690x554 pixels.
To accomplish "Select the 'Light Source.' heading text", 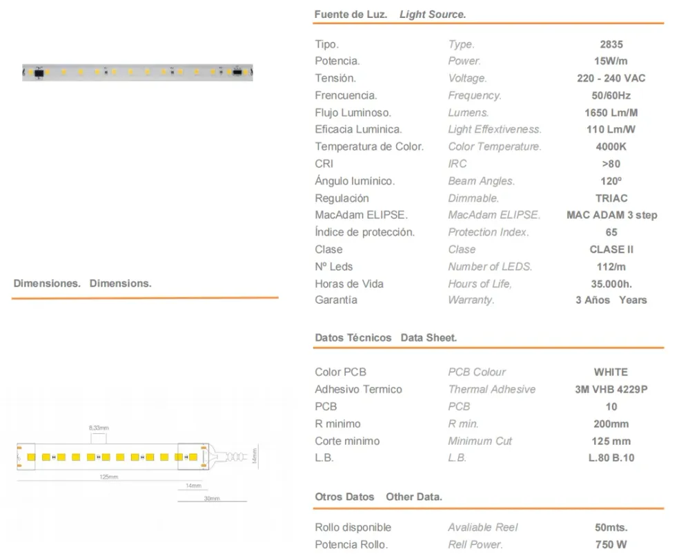I will click(x=433, y=15).
